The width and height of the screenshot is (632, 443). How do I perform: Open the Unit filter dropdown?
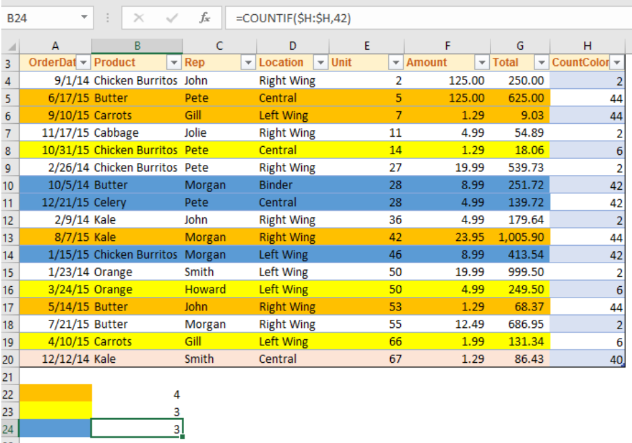pos(396,63)
